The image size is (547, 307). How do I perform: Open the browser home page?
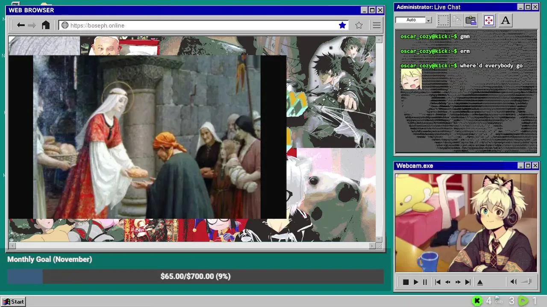click(x=46, y=25)
